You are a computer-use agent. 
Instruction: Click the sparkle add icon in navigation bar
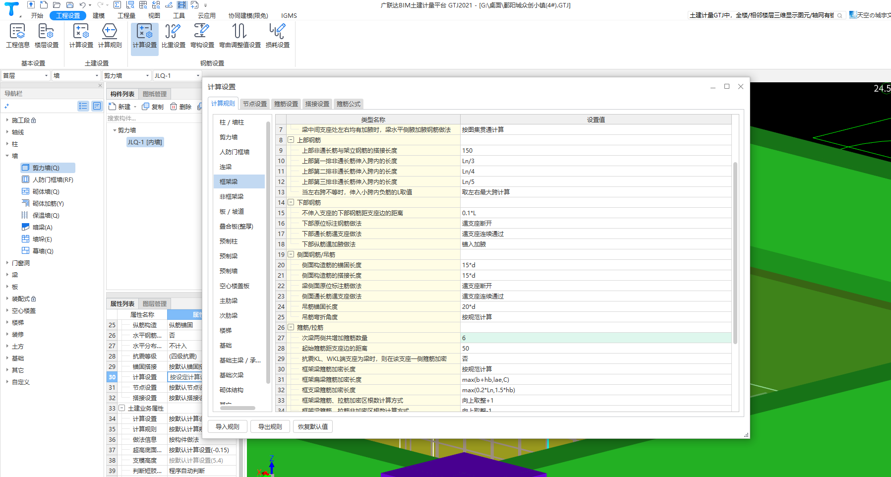(6, 106)
